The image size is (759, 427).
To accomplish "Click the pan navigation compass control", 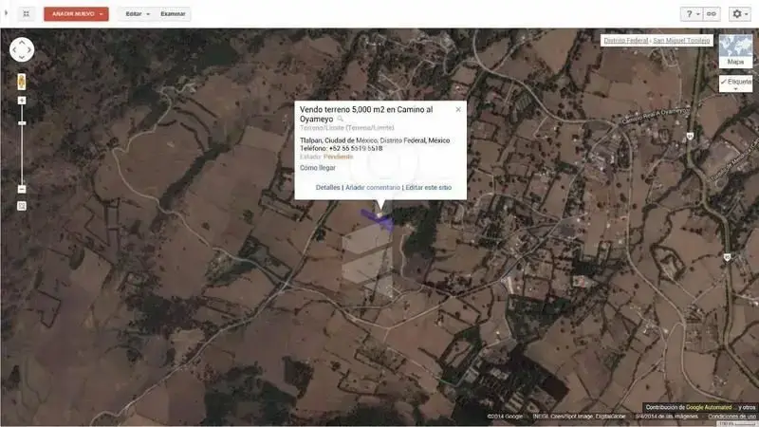I will pos(22,49).
